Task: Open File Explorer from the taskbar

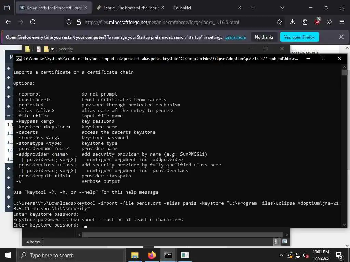Action: click(x=135, y=255)
